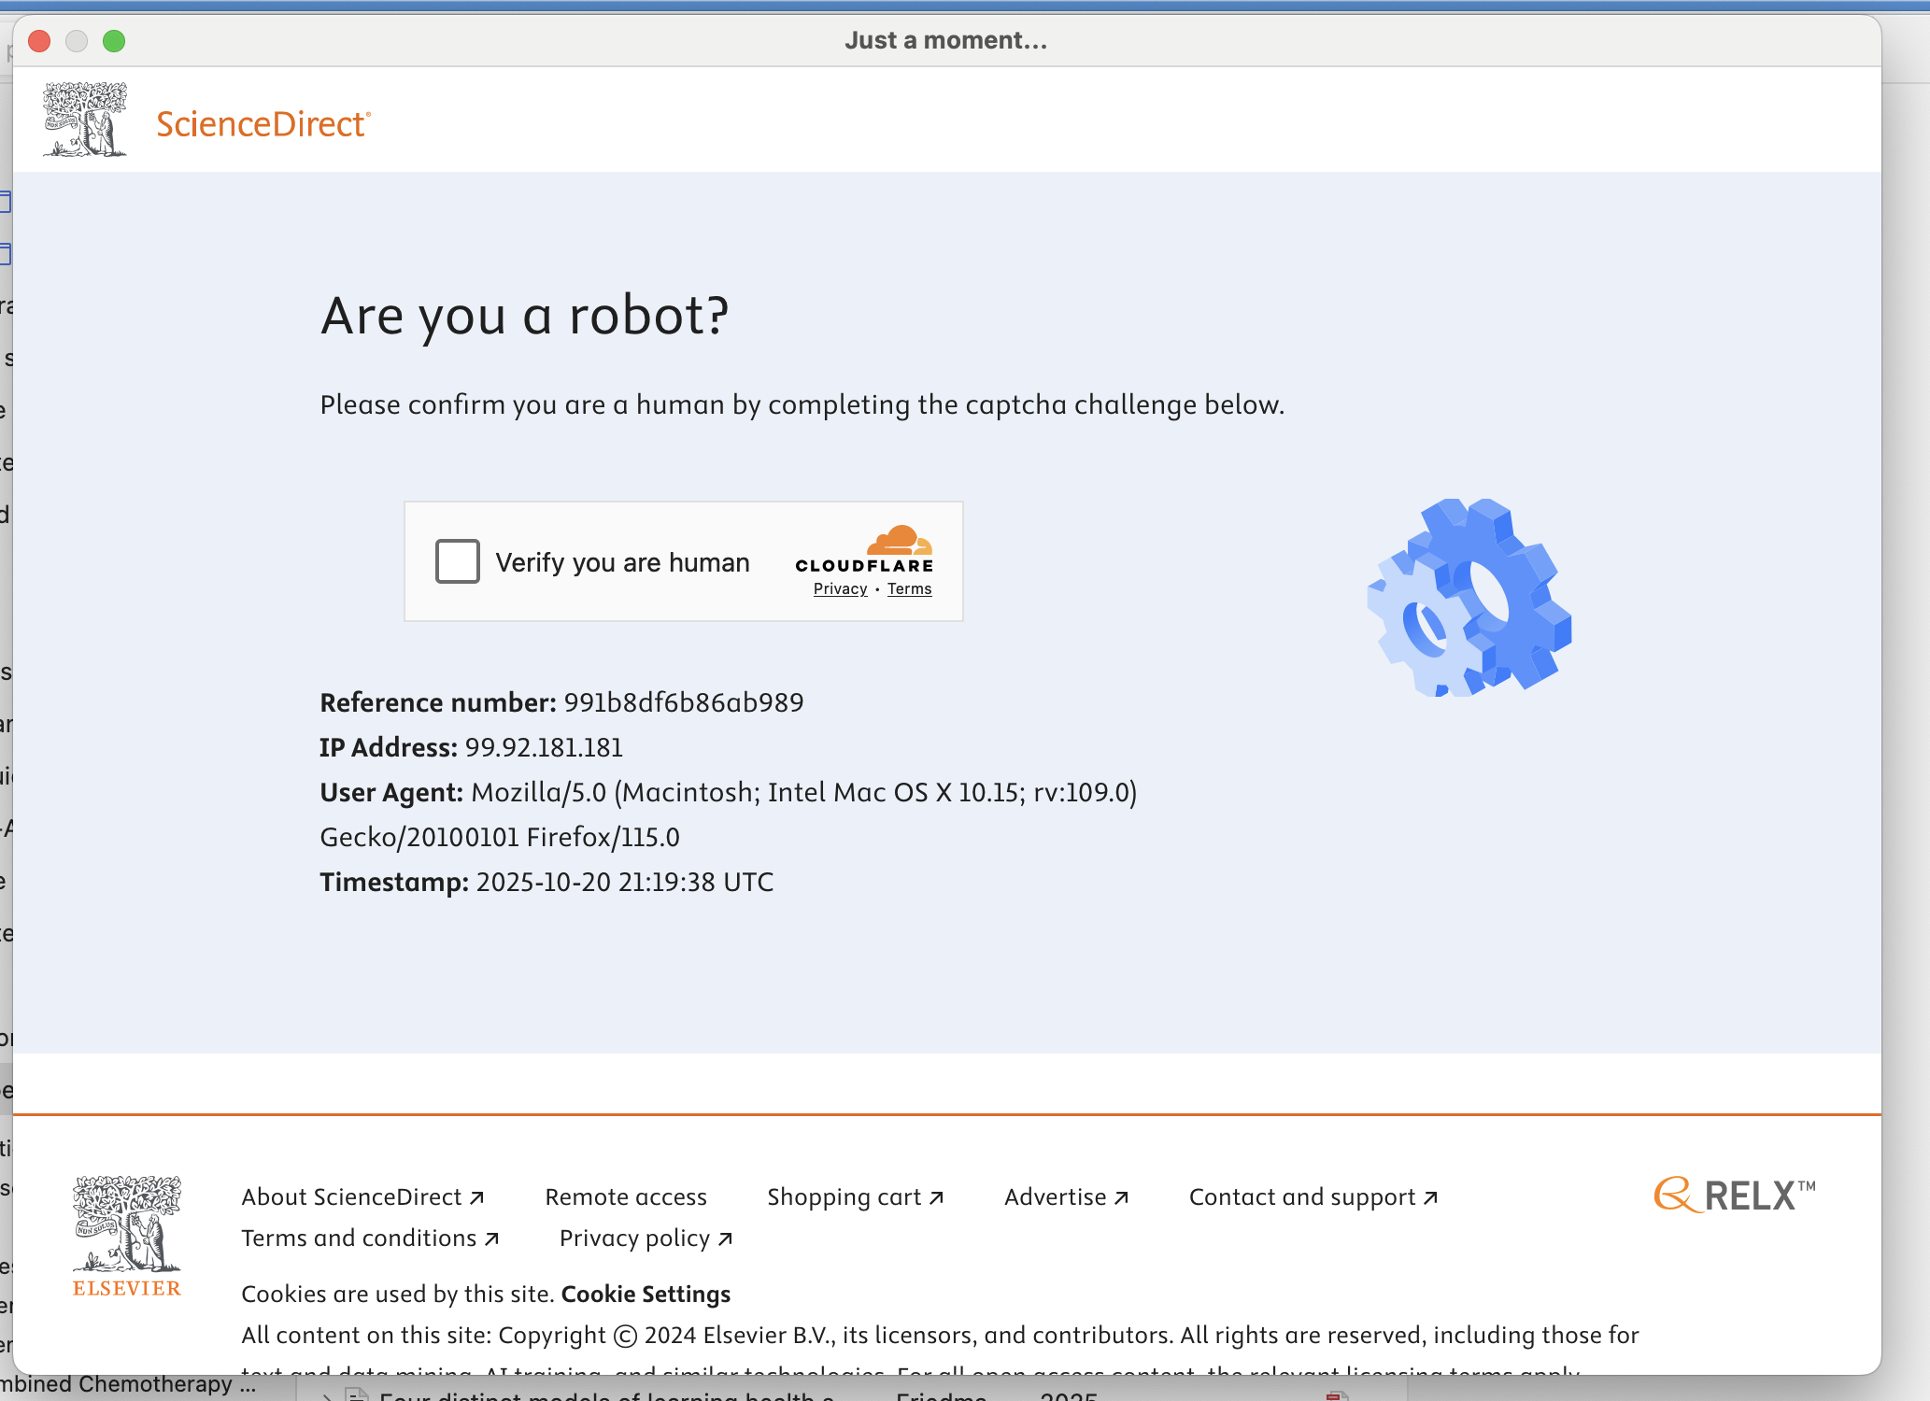1930x1401 pixels.
Task: Open About ScienceDirect footer link
Action: click(x=362, y=1197)
